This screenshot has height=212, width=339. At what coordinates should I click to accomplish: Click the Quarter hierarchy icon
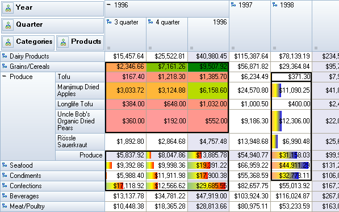click(8, 25)
